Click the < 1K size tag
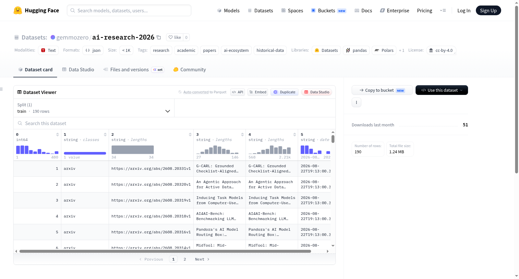Viewport: 519px width, 279px height. coord(126,50)
